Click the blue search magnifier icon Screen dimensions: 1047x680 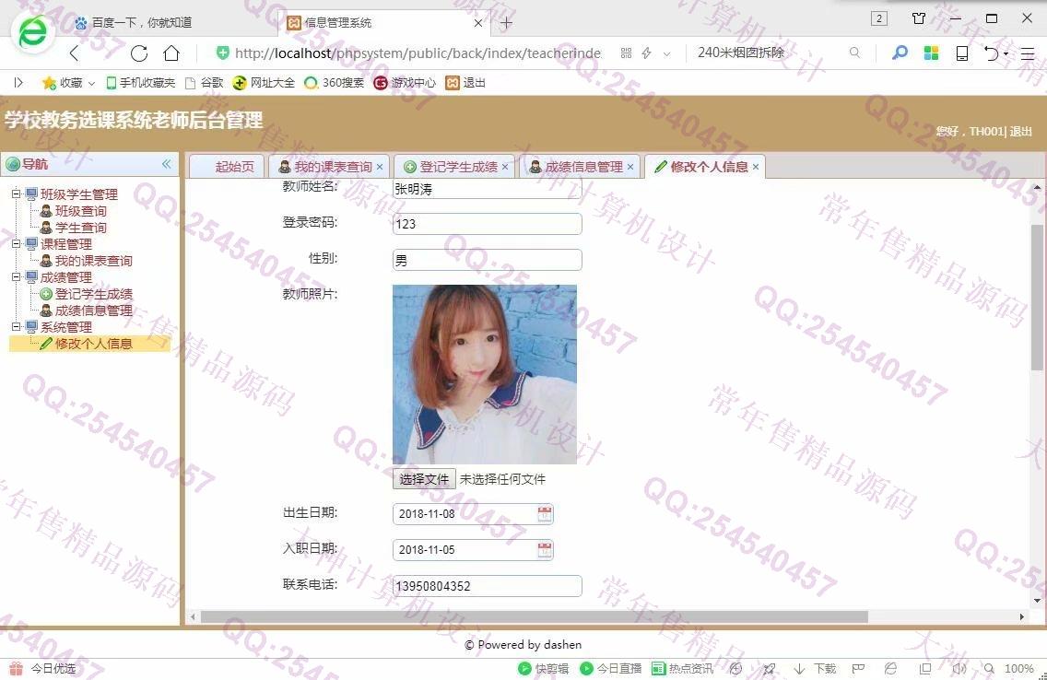tap(900, 53)
